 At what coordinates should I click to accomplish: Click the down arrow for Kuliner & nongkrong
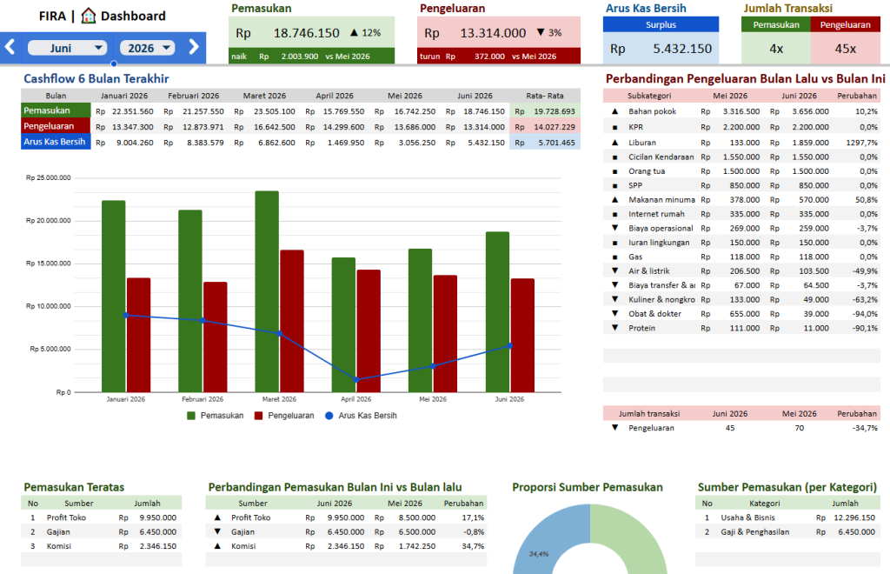614,299
